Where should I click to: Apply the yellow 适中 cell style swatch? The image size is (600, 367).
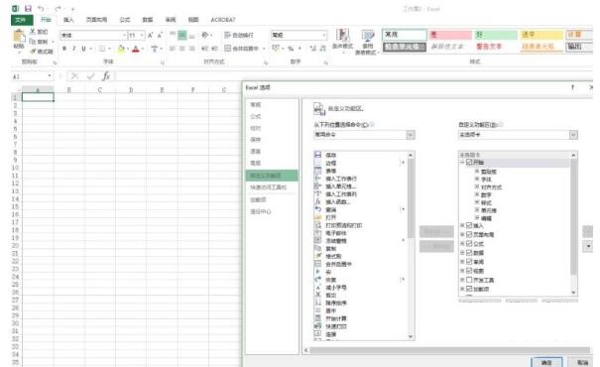click(541, 35)
